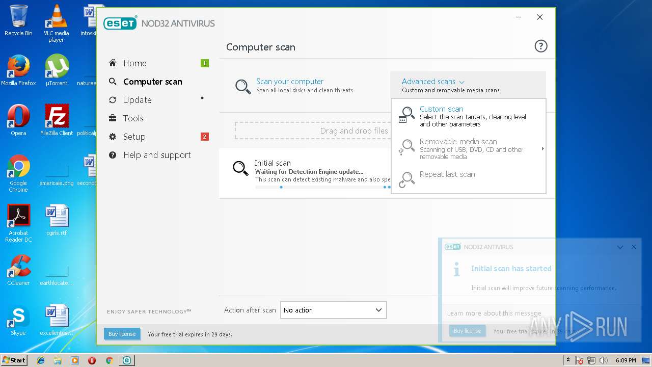Click the red Setup alert badge
The width and height of the screenshot is (652, 367).
pyautogui.click(x=205, y=137)
